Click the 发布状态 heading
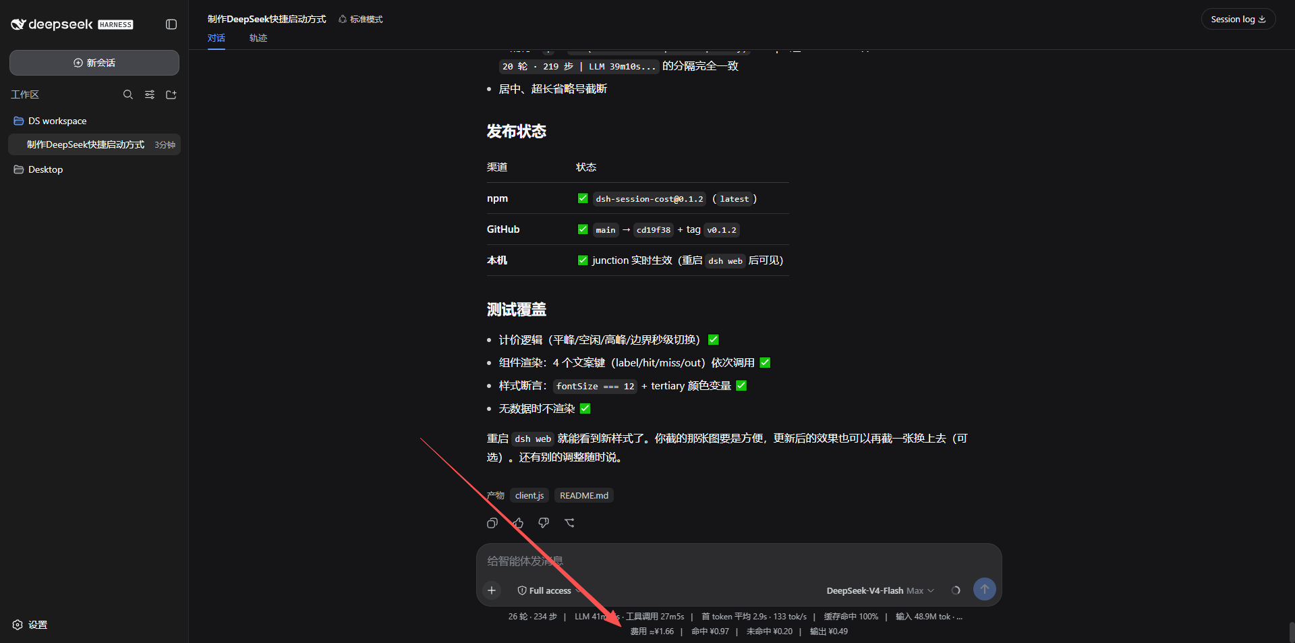Screen dimensions: 1295x643 point(517,132)
